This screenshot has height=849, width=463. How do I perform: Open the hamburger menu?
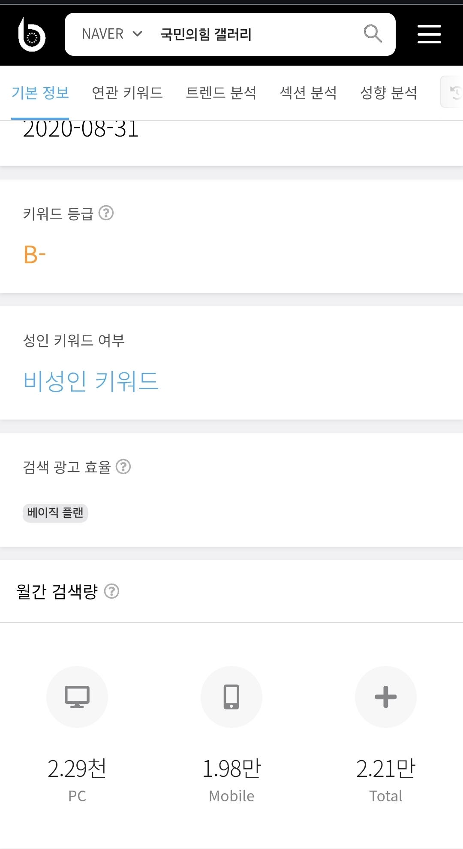coord(429,34)
